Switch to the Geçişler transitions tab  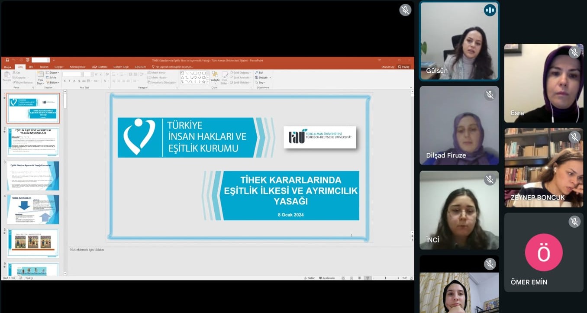59,67
